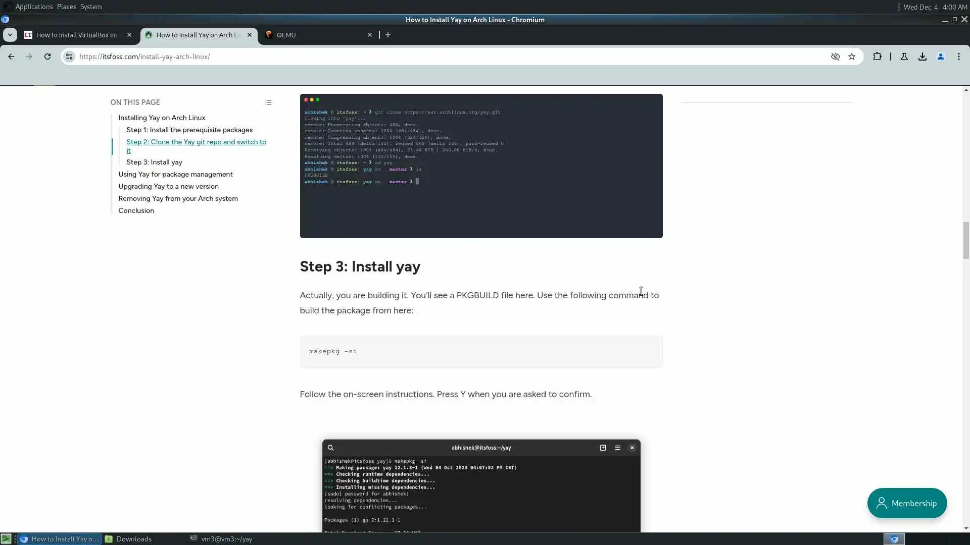Open the Extensions puzzle icon
This screenshot has height=545, width=970.
878,57
